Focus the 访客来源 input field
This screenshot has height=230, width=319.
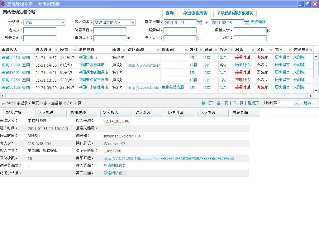coord(110,30)
